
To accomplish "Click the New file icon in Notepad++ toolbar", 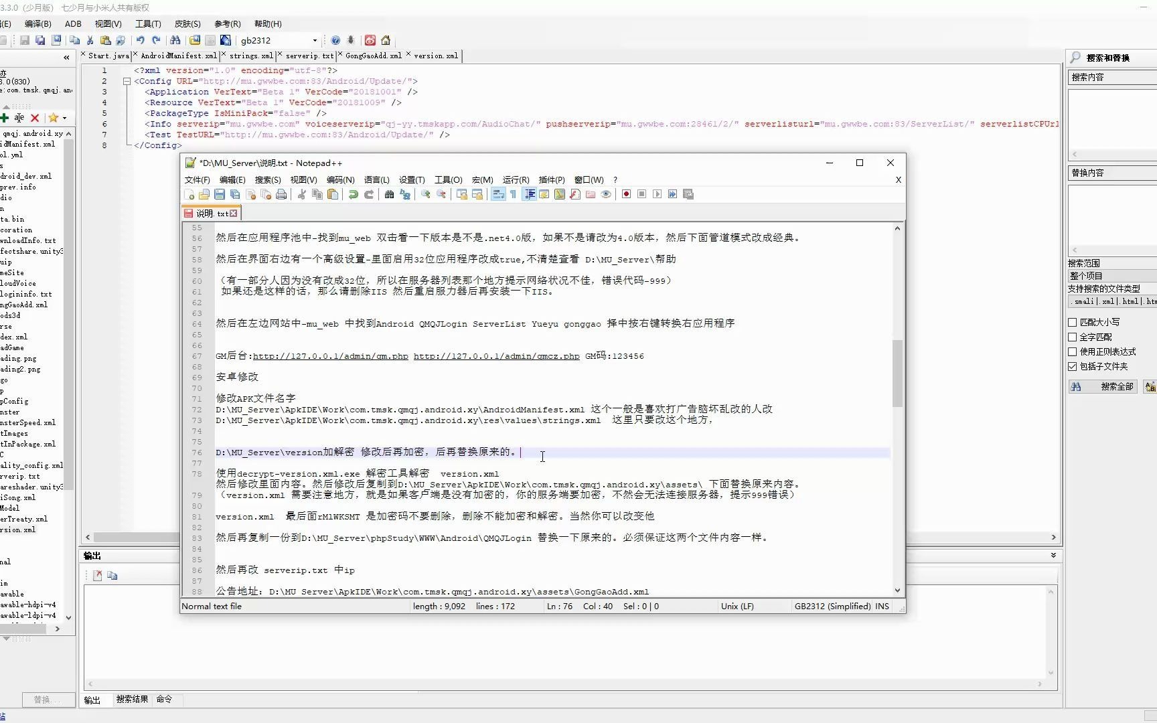I will [x=189, y=195].
